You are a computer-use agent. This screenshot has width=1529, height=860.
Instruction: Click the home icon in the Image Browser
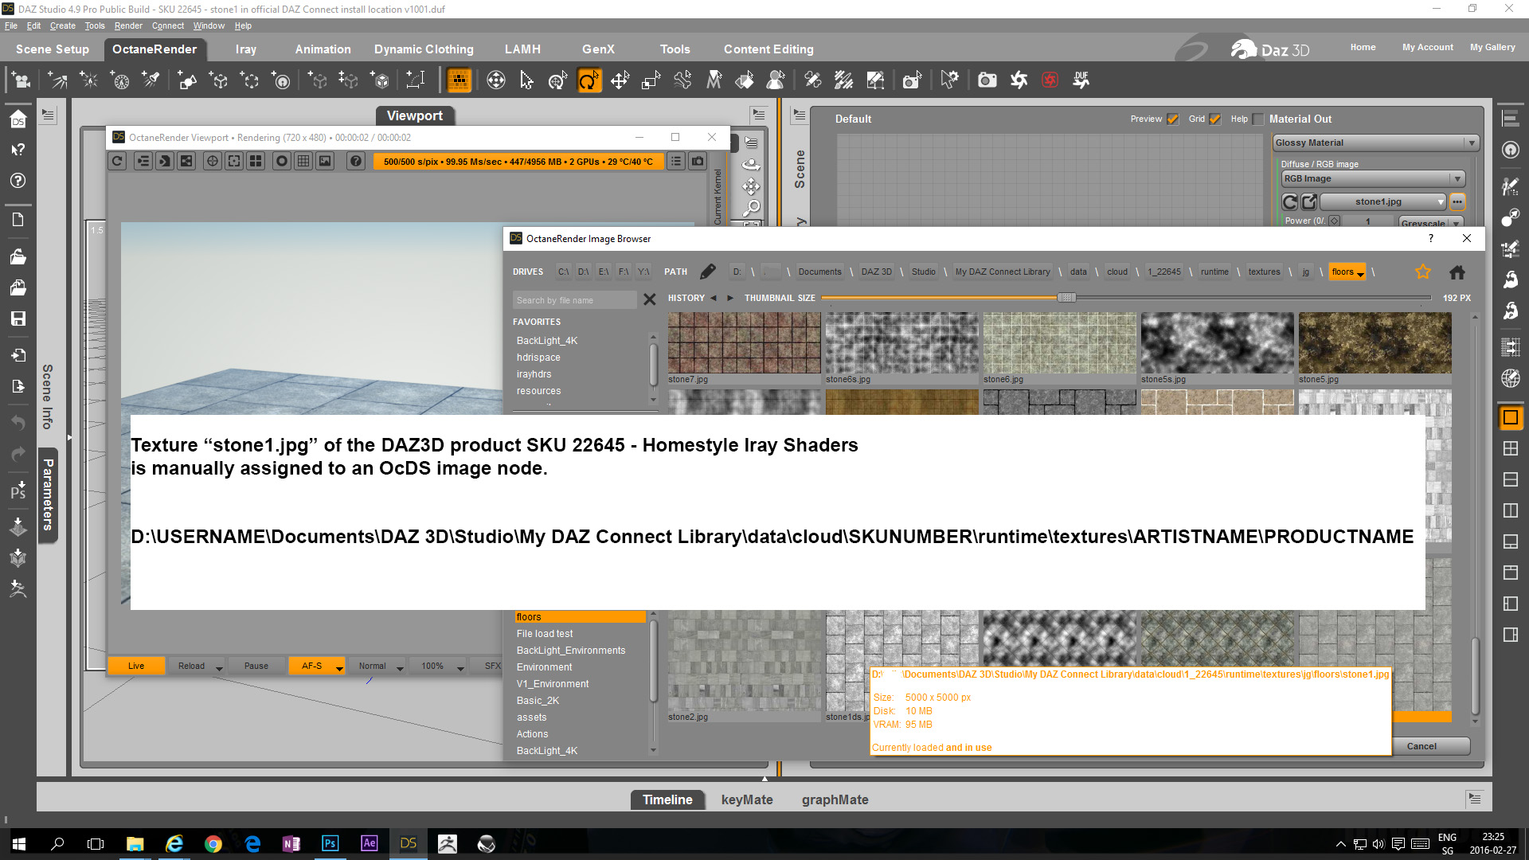(1457, 272)
